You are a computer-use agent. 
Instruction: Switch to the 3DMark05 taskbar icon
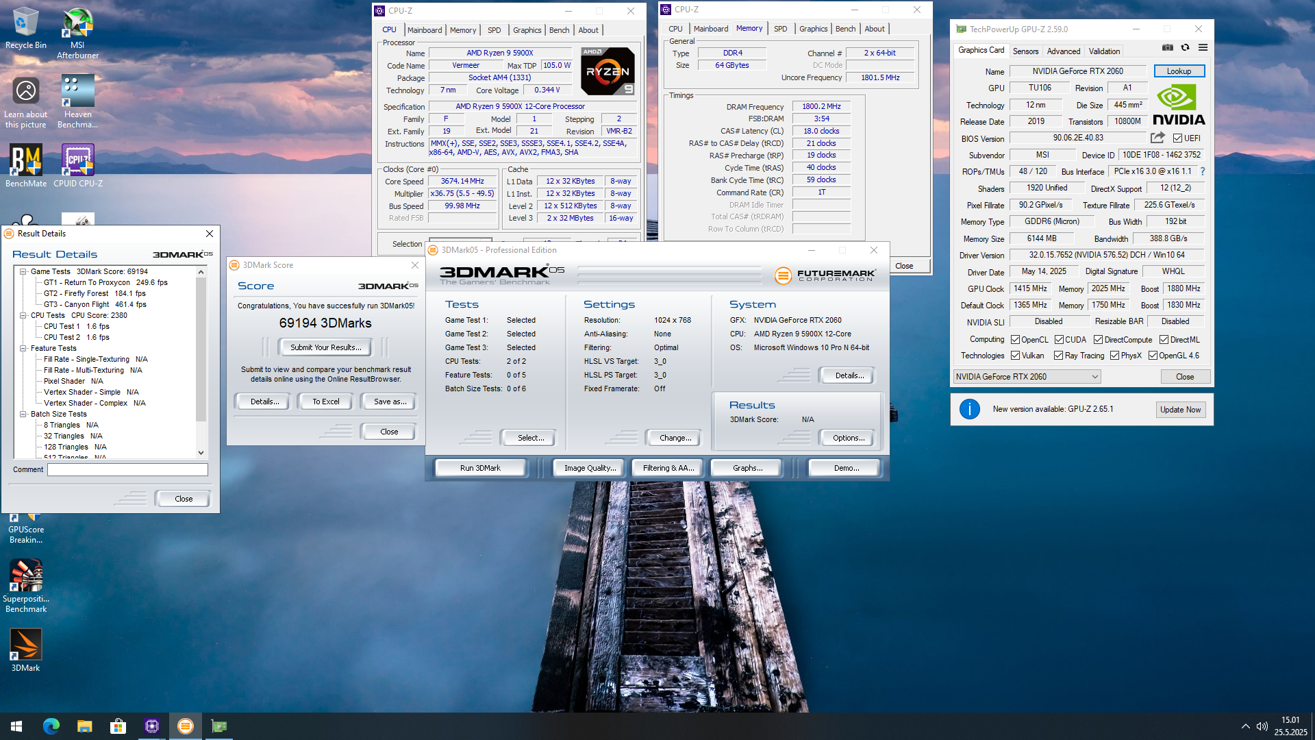186,726
